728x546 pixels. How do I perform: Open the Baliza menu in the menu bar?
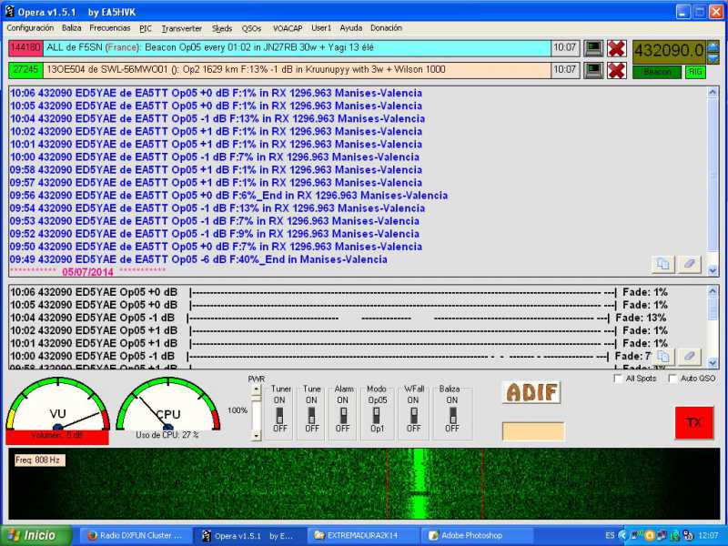coord(72,28)
